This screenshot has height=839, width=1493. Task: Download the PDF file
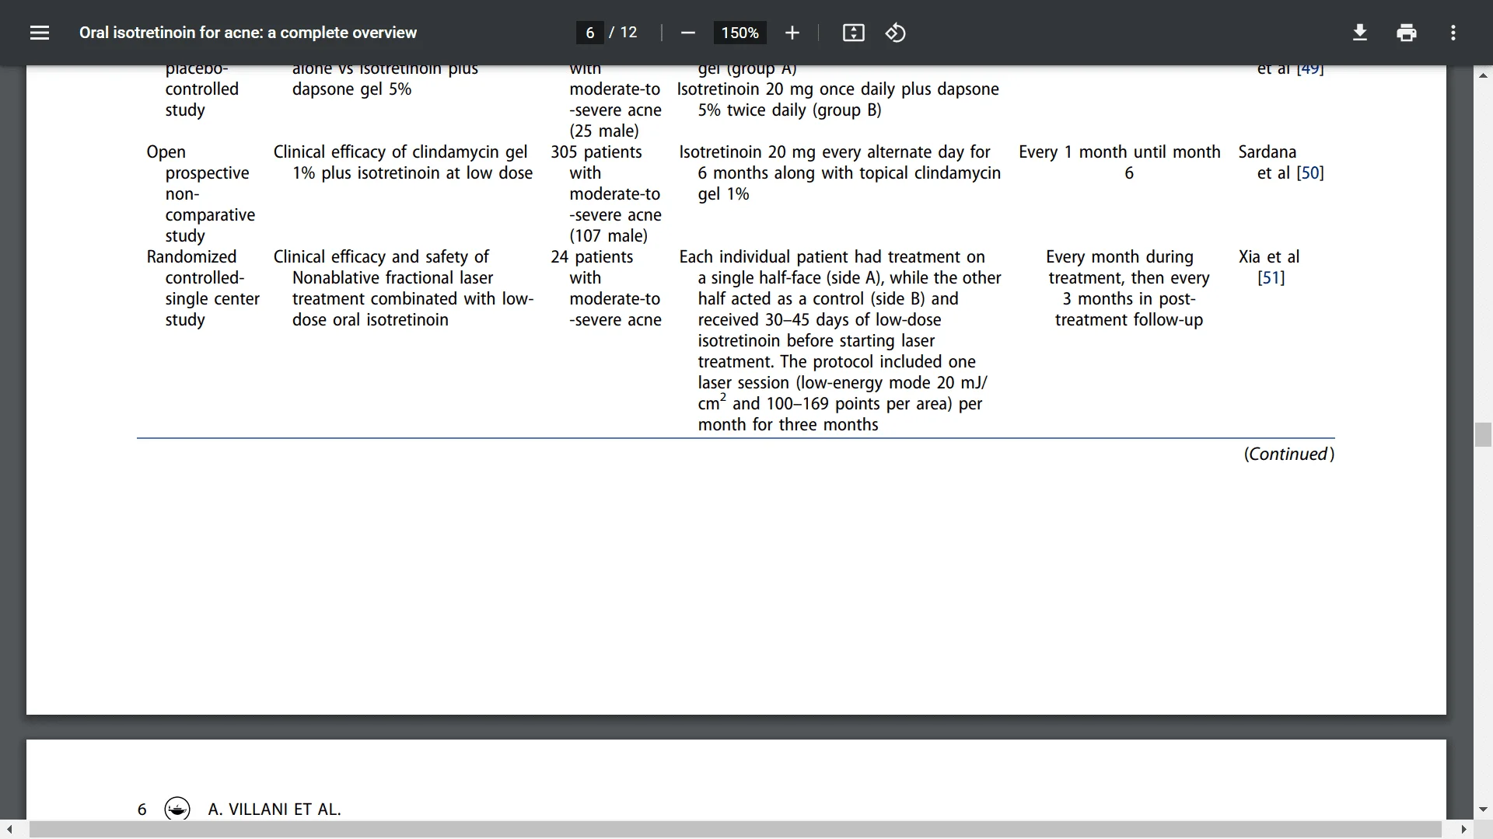(x=1360, y=33)
